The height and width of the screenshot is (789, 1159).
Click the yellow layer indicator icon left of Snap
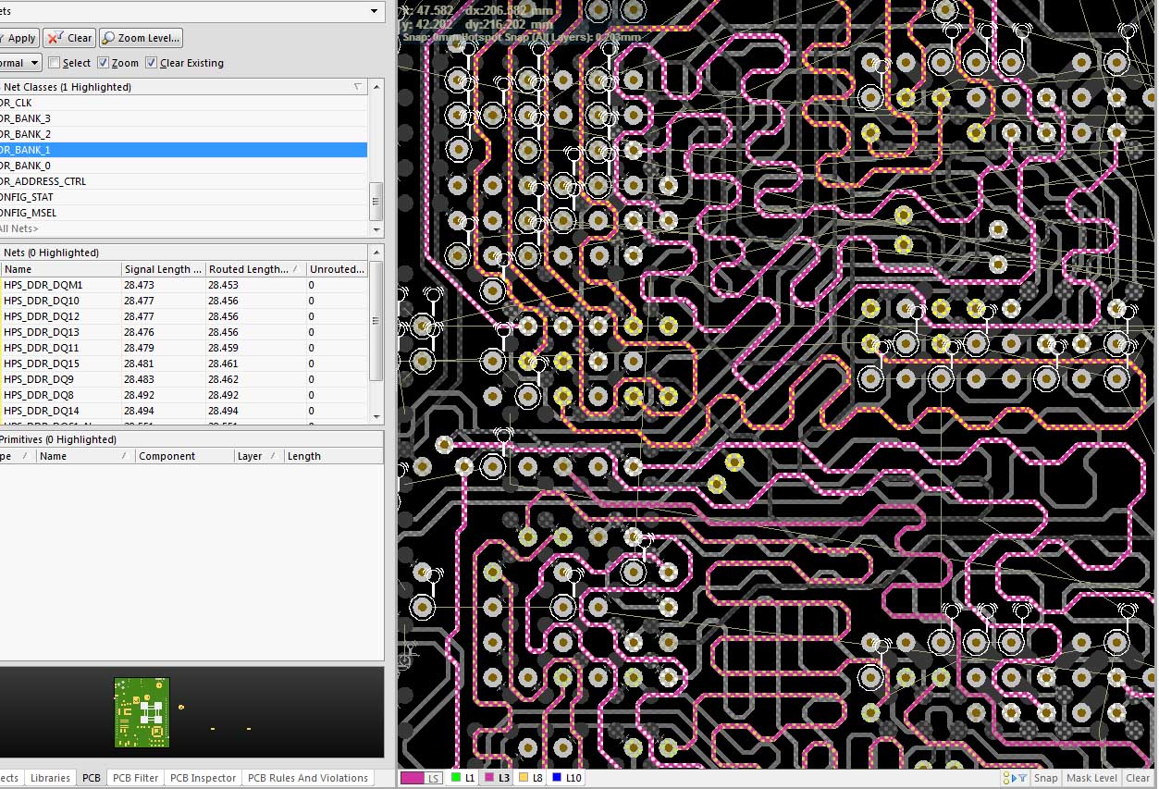pyautogui.click(x=1006, y=779)
